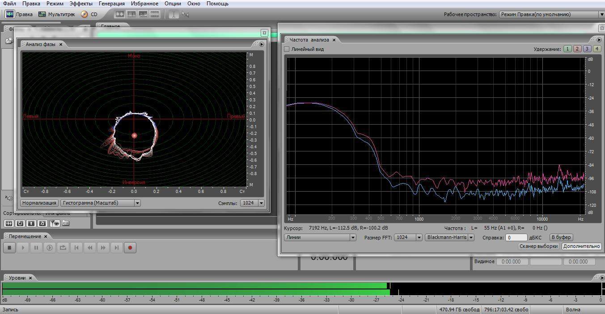
Task: Toggle show audio files filter icon
Action: [8, 223]
